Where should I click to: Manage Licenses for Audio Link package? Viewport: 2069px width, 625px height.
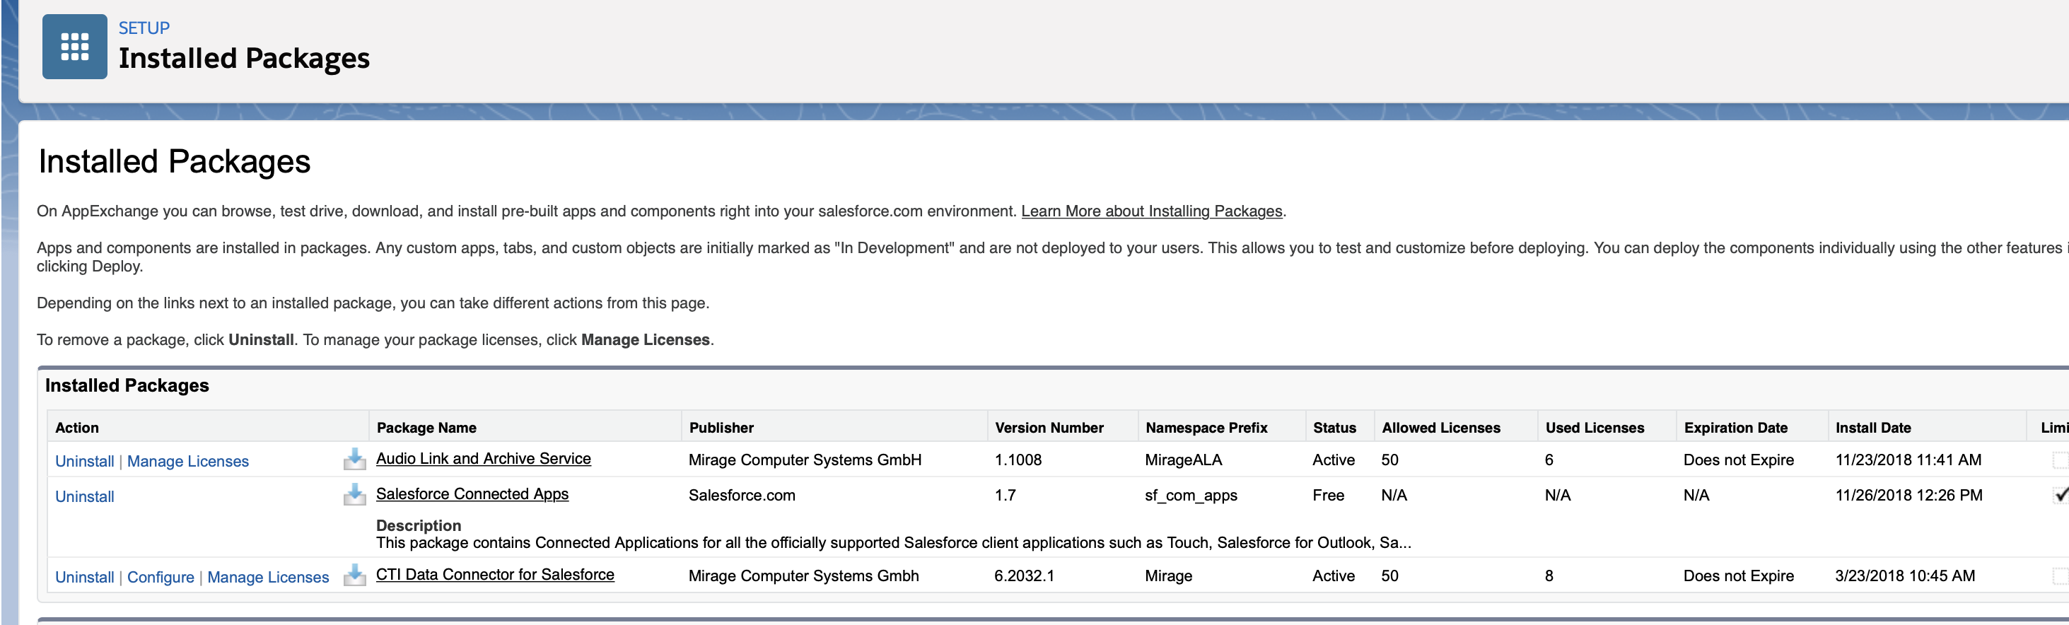[x=188, y=461]
